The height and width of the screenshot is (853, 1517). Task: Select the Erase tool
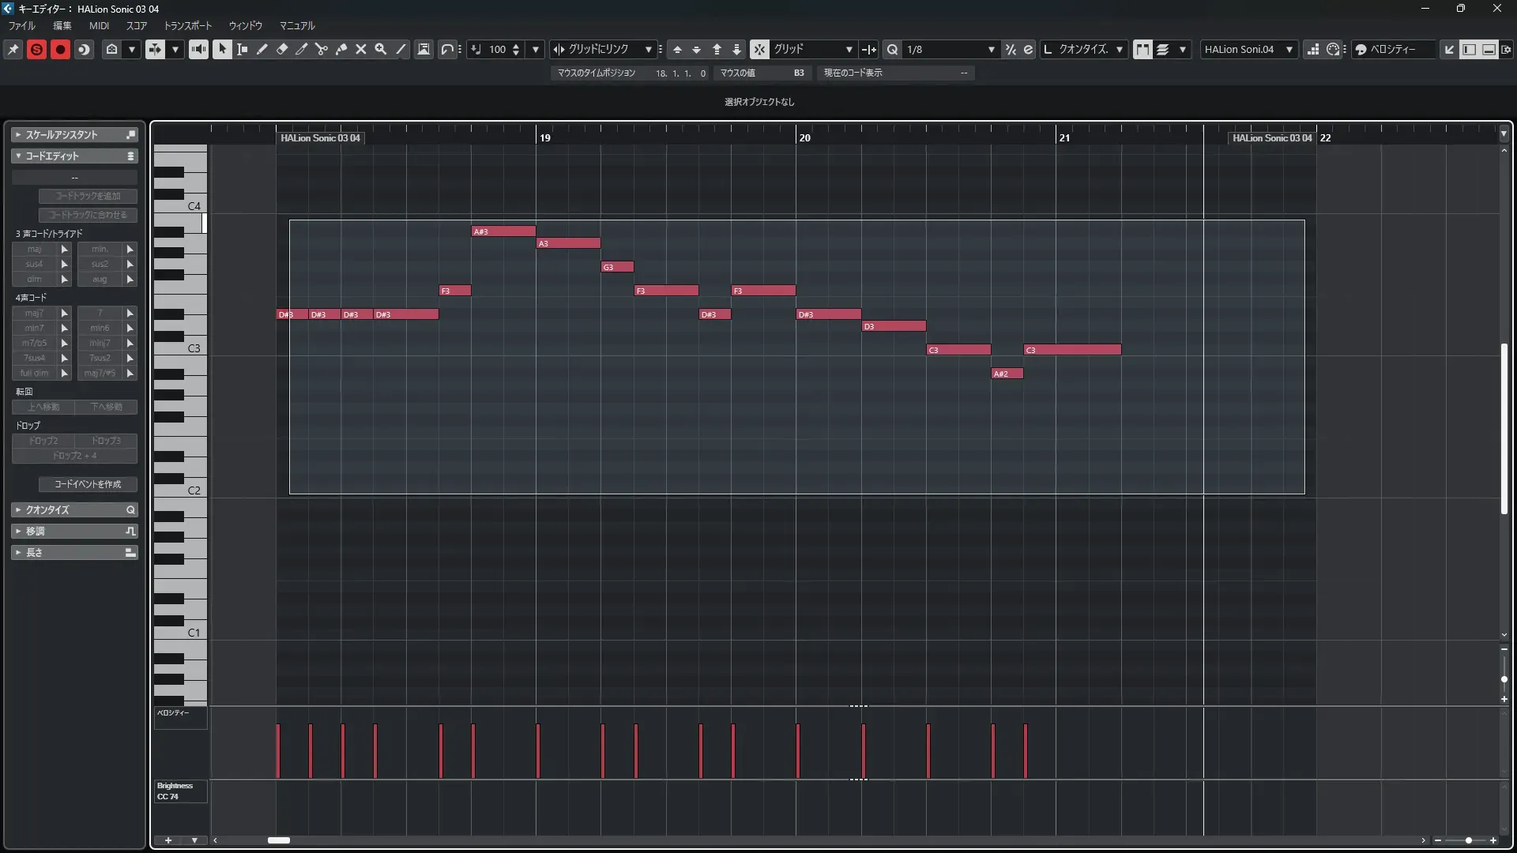(x=282, y=49)
